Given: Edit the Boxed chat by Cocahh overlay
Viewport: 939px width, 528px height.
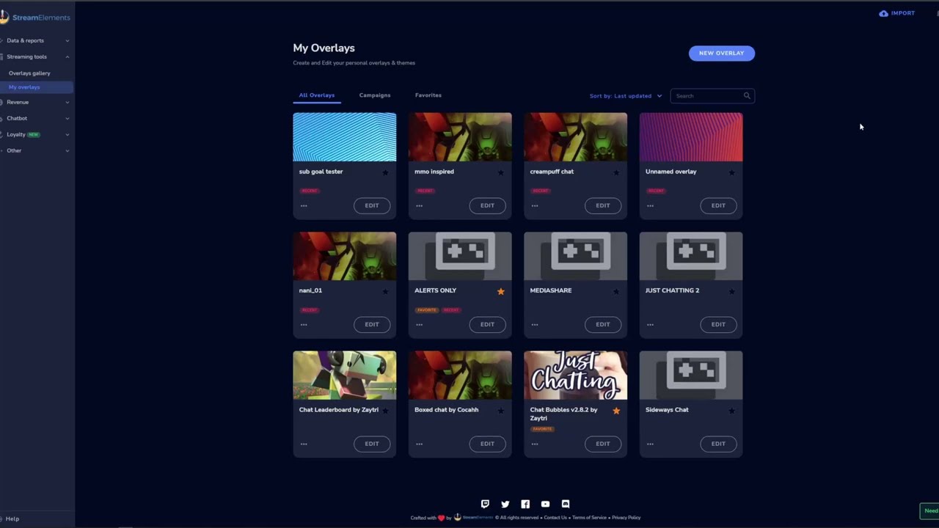Looking at the screenshot, I should pos(487,444).
